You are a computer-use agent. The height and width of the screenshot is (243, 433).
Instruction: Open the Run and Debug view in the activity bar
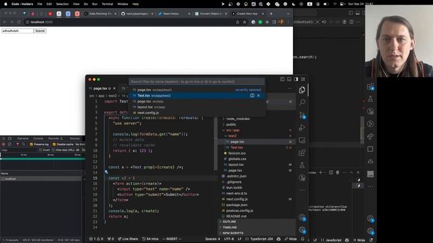(302, 128)
